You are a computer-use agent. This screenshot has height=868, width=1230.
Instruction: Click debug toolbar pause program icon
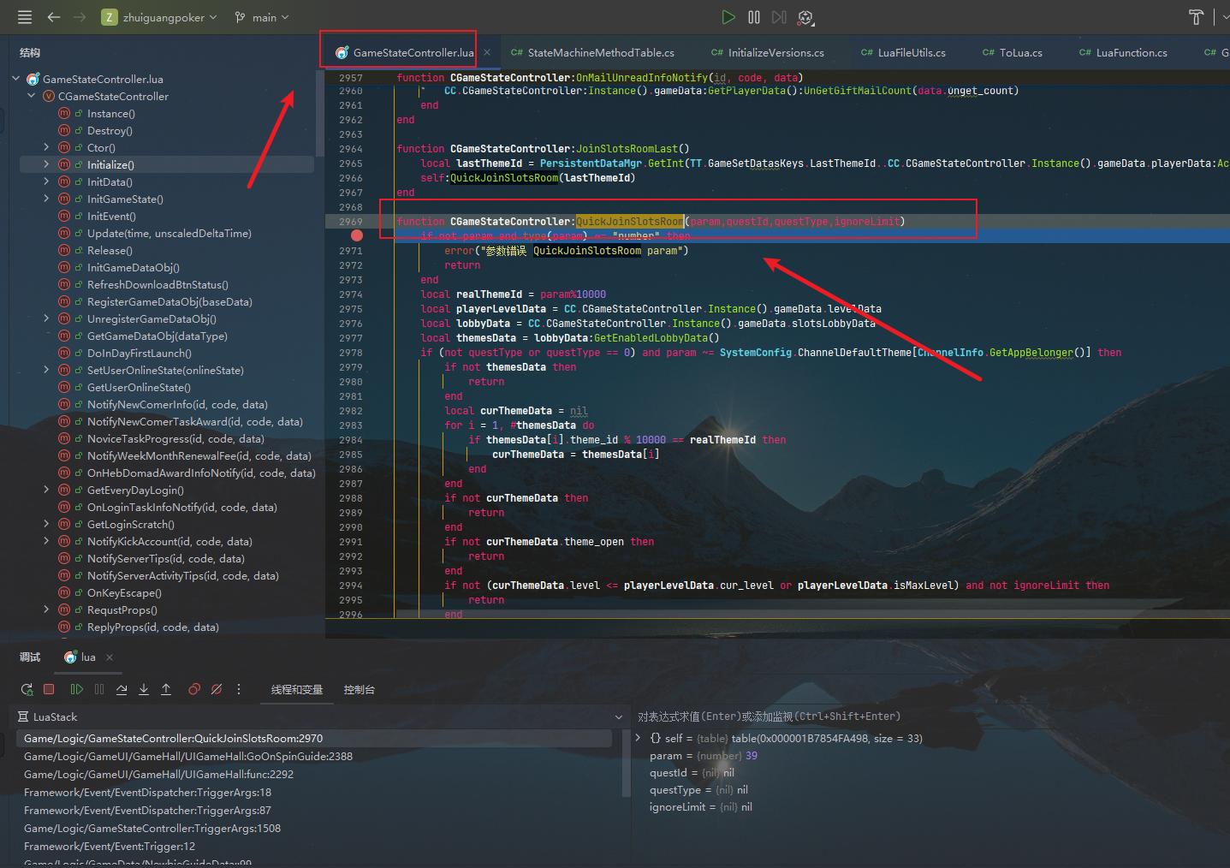click(x=99, y=689)
